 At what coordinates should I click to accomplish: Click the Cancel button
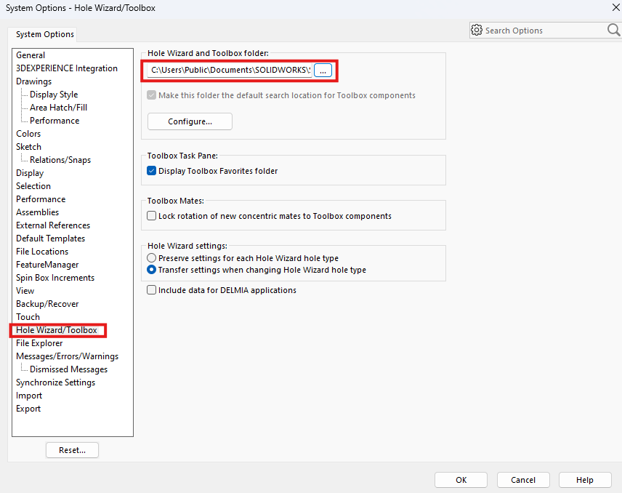click(x=523, y=480)
